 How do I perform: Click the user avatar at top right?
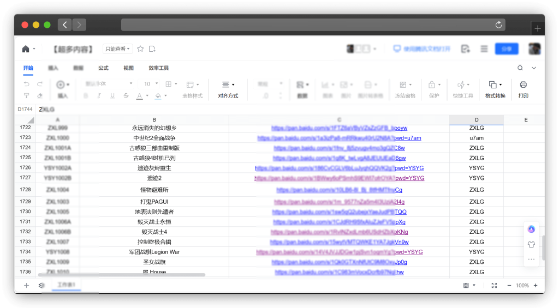click(534, 49)
